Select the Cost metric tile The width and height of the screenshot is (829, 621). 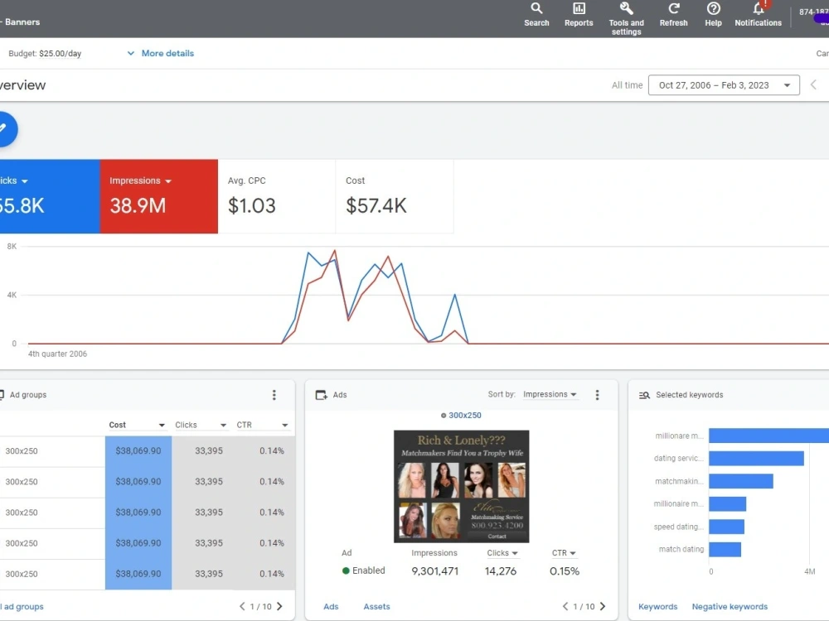point(395,196)
